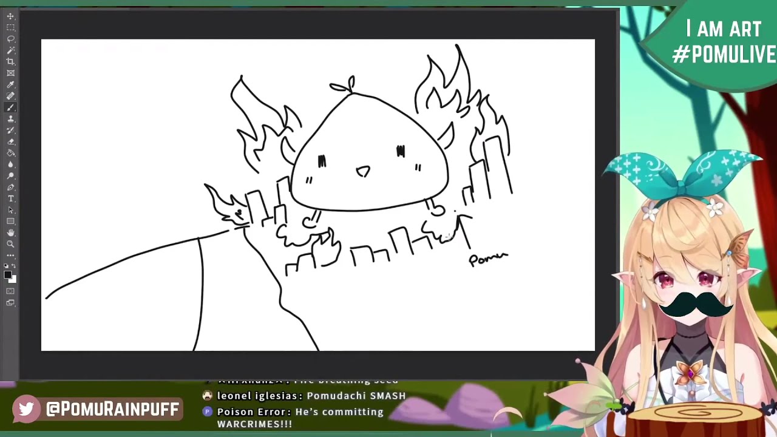Image resolution: width=777 pixels, height=437 pixels.
Task: Select the Crop tool
Action: [11, 62]
